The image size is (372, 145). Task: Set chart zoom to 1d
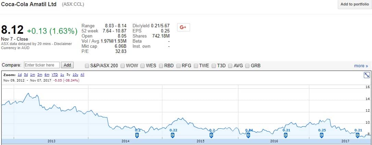(20, 74)
